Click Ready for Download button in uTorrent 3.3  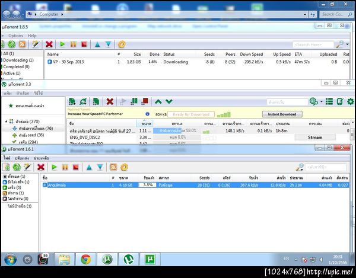[191, 114]
